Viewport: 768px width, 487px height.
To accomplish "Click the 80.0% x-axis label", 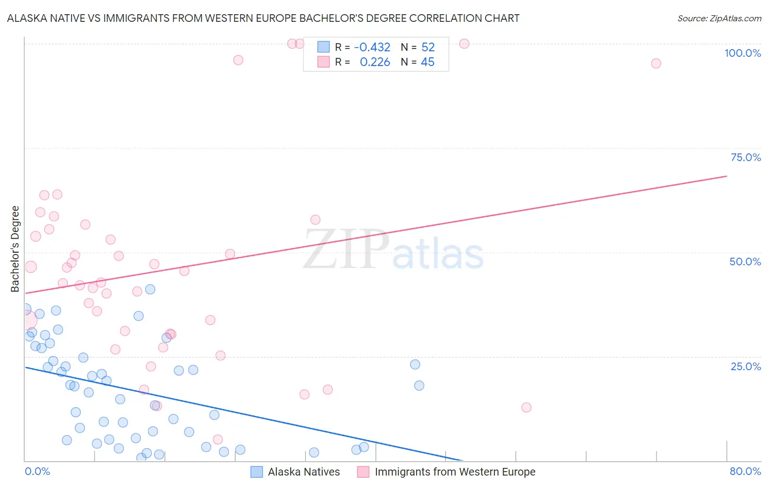I will (745, 471).
